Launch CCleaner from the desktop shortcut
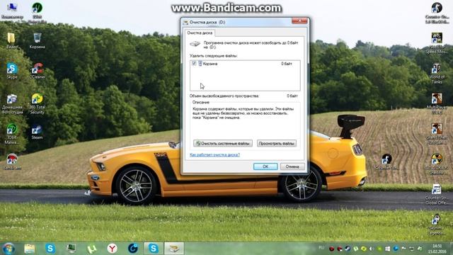This screenshot has height=255, width=453. tap(38, 71)
